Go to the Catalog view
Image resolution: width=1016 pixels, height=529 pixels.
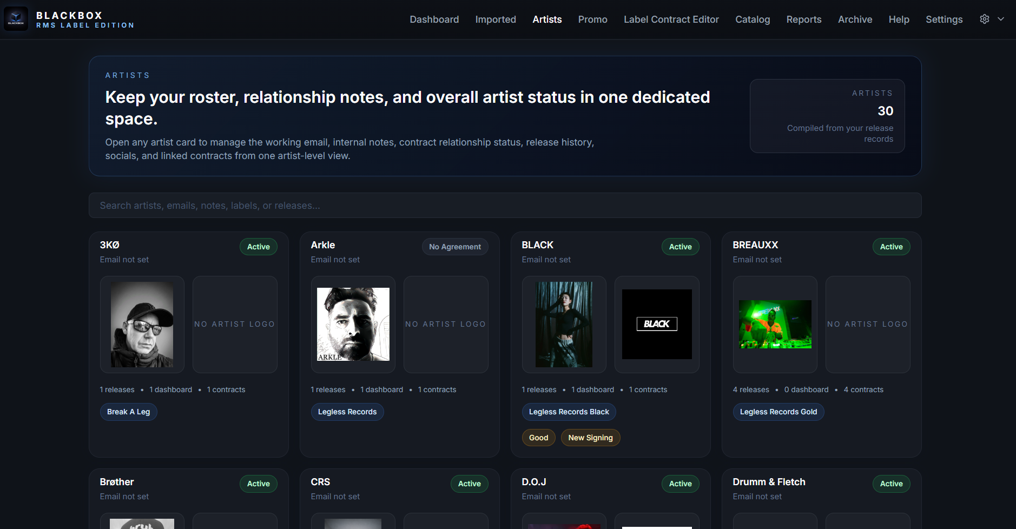[752, 19]
